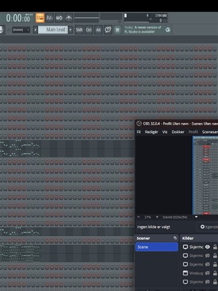The height and width of the screenshot is (291, 218).
Task: Zoom out the OBS preview with minus
Action: pyautogui.click(x=139, y=217)
